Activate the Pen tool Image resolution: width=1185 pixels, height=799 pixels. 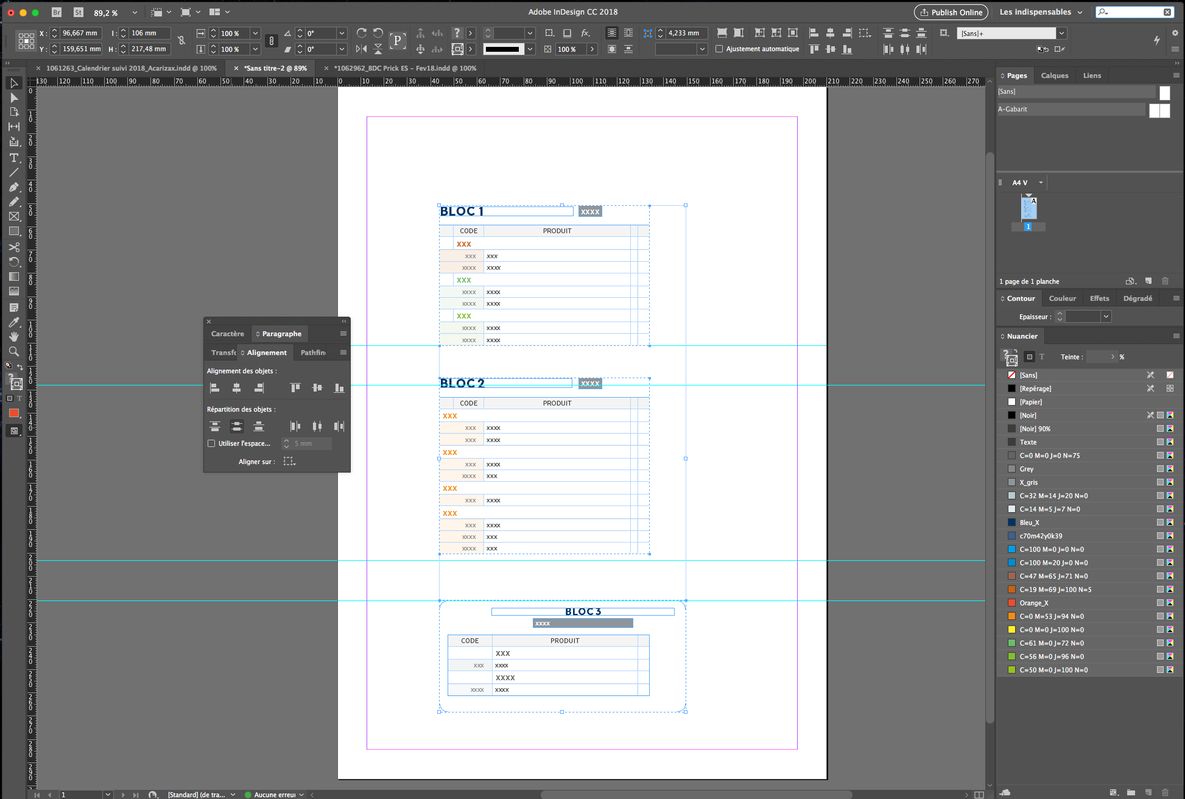coord(14,187)
